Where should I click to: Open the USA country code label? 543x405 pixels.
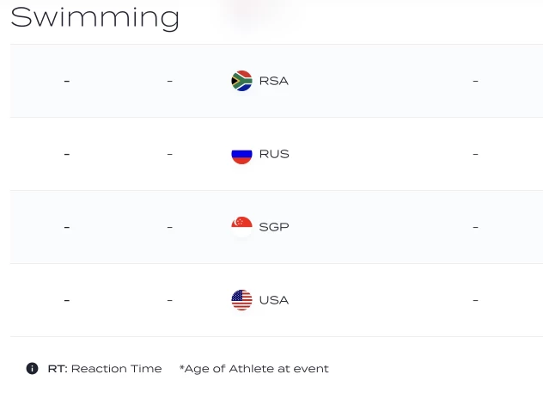(274, 300)
